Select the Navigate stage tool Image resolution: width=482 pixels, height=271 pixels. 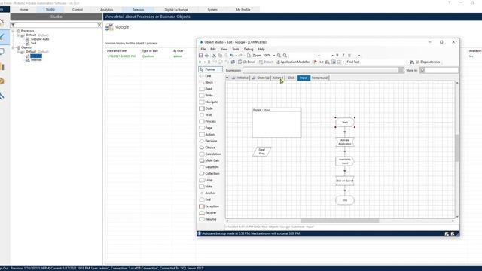pos(209,102)
